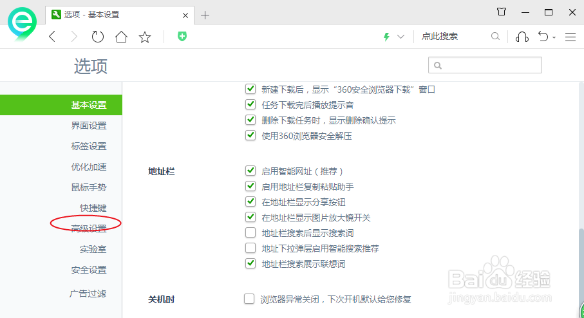Click the green security shield icon
The image size is (584, 318).
182,37
